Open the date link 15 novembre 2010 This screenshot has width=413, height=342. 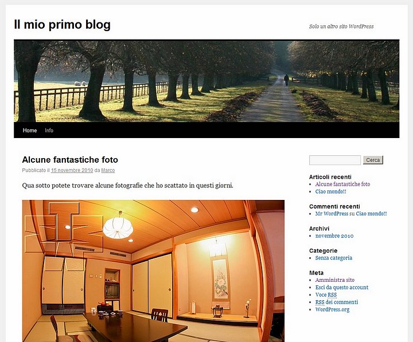point(72,170)
